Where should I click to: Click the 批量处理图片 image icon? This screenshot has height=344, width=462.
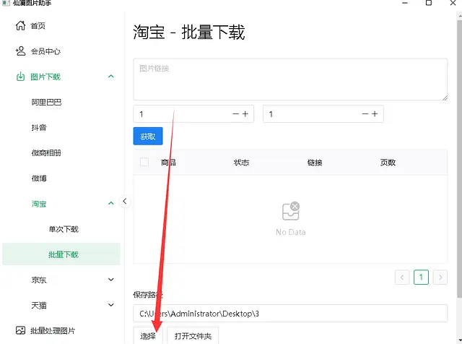click(x=20, y=330)
